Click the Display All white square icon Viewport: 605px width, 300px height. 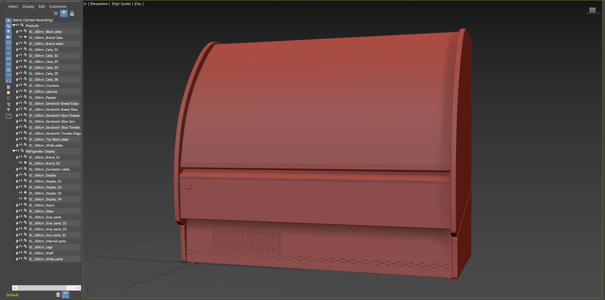pos(9,93)
